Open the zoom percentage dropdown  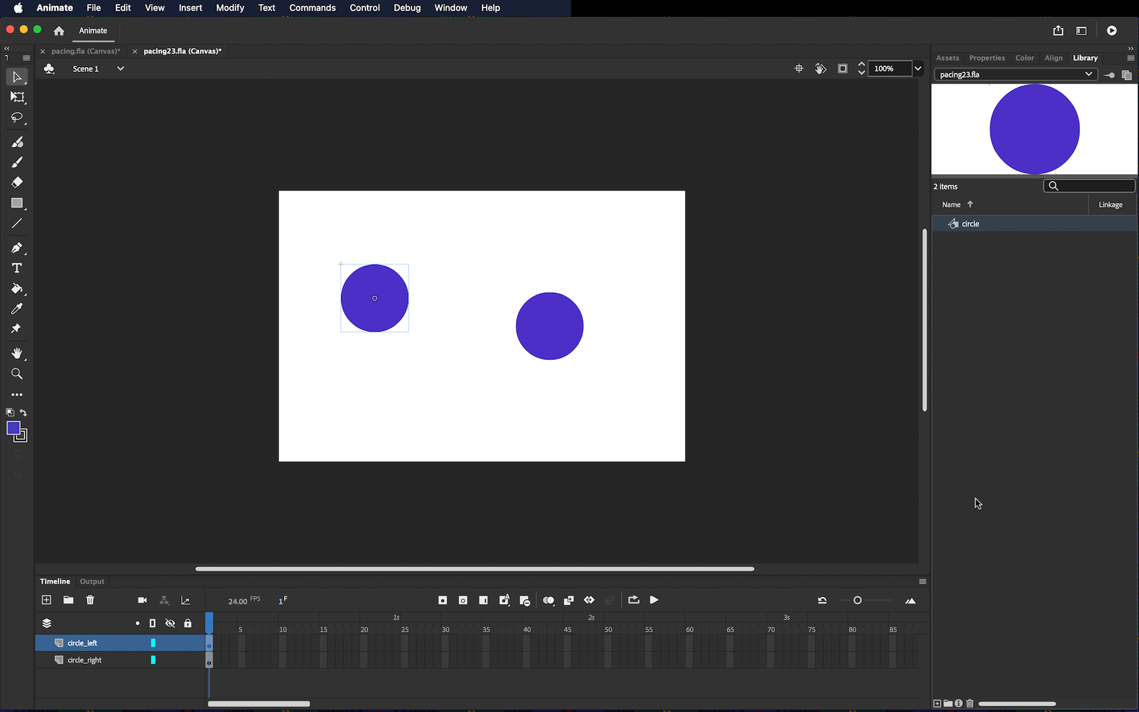tap(917, 68)
